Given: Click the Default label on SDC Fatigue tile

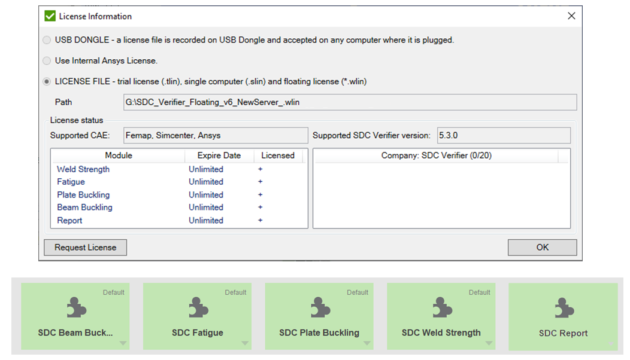Looking at the screenshot, I should (x=235, y=292).
